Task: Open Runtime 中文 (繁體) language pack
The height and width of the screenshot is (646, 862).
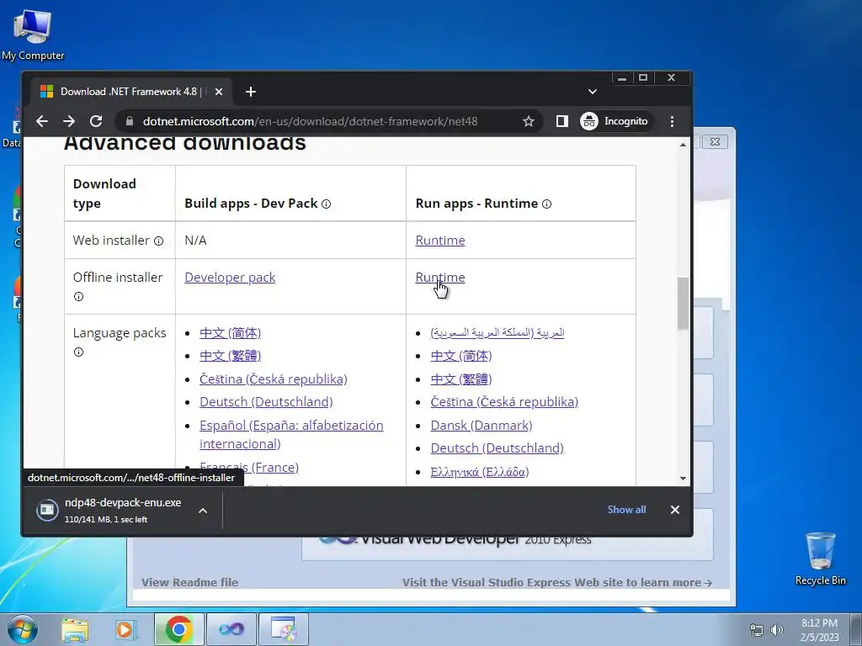Action: point(460,379)
